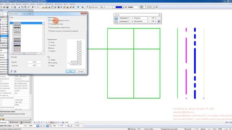
Task: Toggle the upper start-symbol checkbox in the Line panel
Action: tap(128, 18)
